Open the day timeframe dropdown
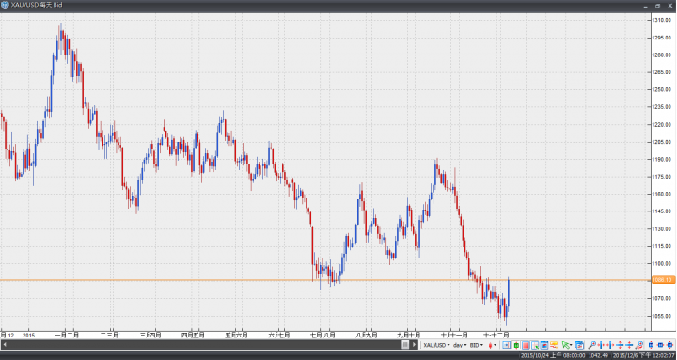Screen dimensions: 677x360 pyautogui.click(x=460, y=345)
